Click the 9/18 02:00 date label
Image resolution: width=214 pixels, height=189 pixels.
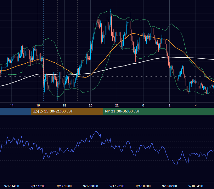170,186
